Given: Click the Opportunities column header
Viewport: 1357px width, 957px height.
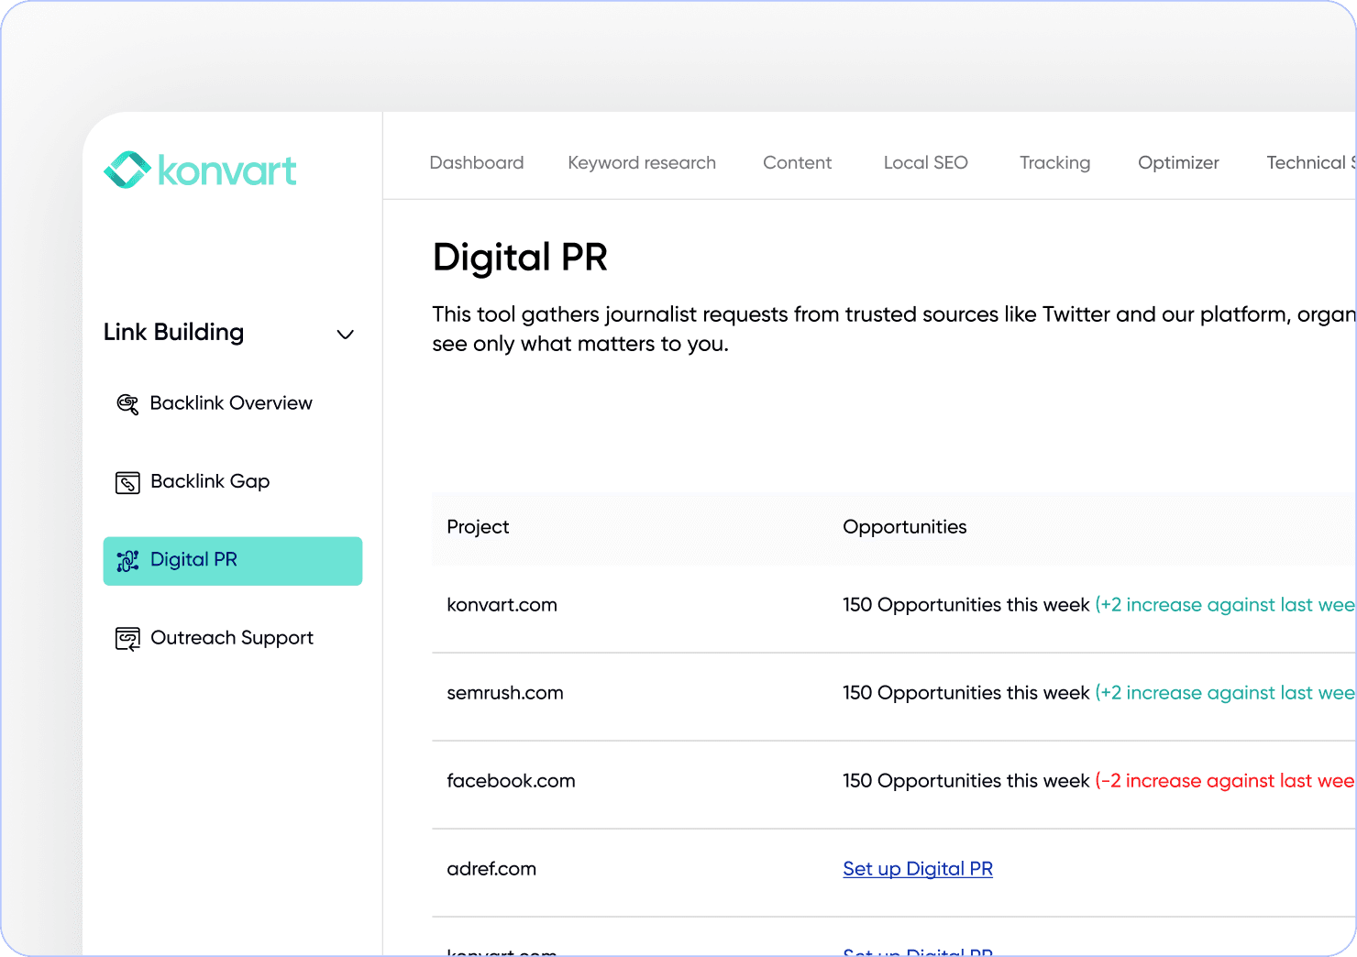Looking at the screenshot, I should point(904,527).
